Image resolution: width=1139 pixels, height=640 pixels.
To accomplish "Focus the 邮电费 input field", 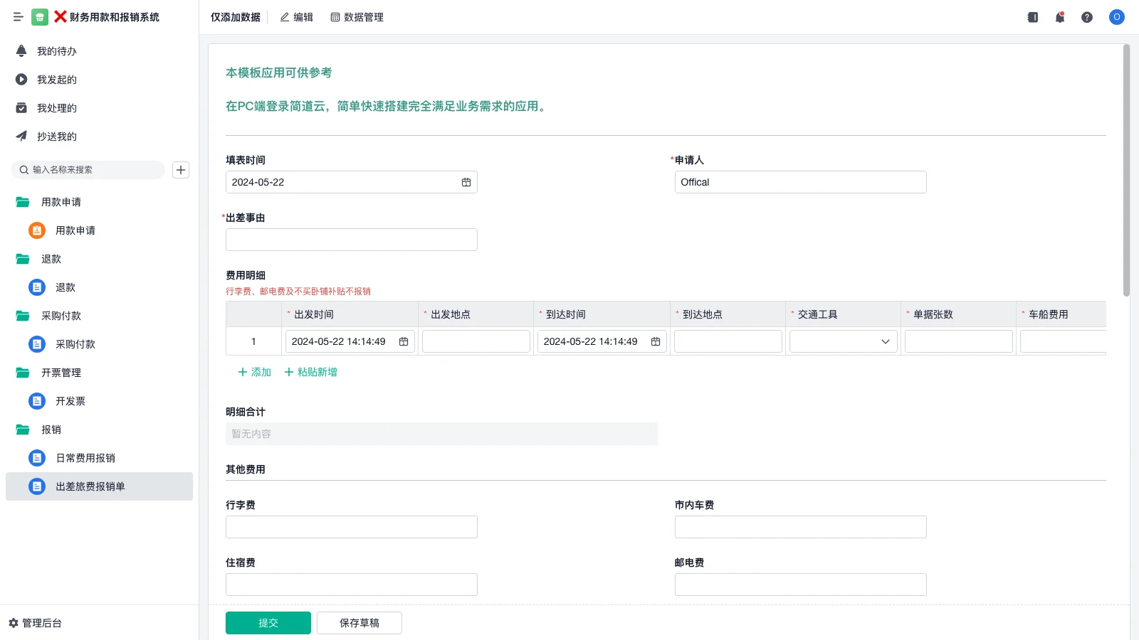I will click(801, 585).
